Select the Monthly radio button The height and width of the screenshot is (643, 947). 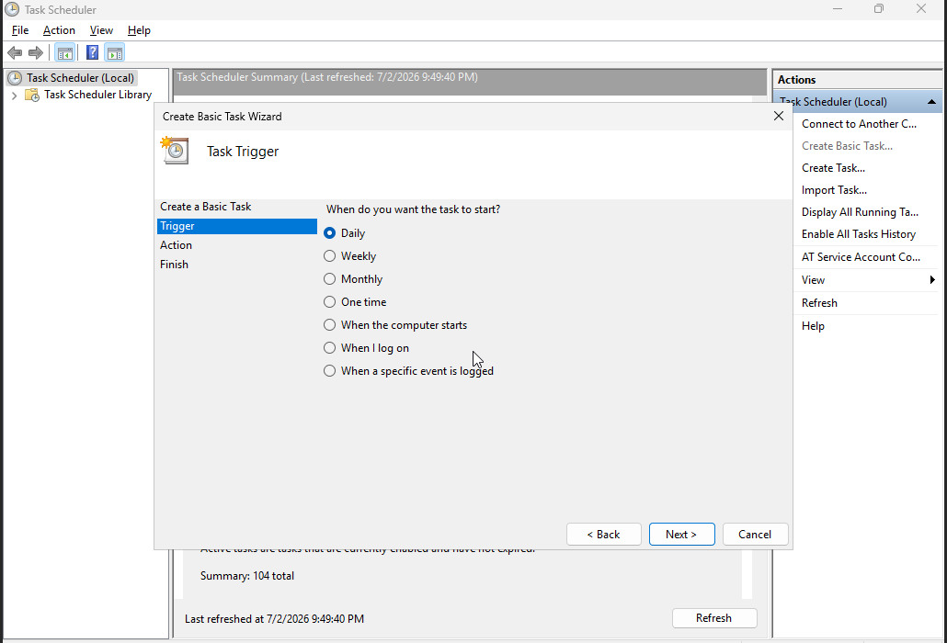[329, 278]
